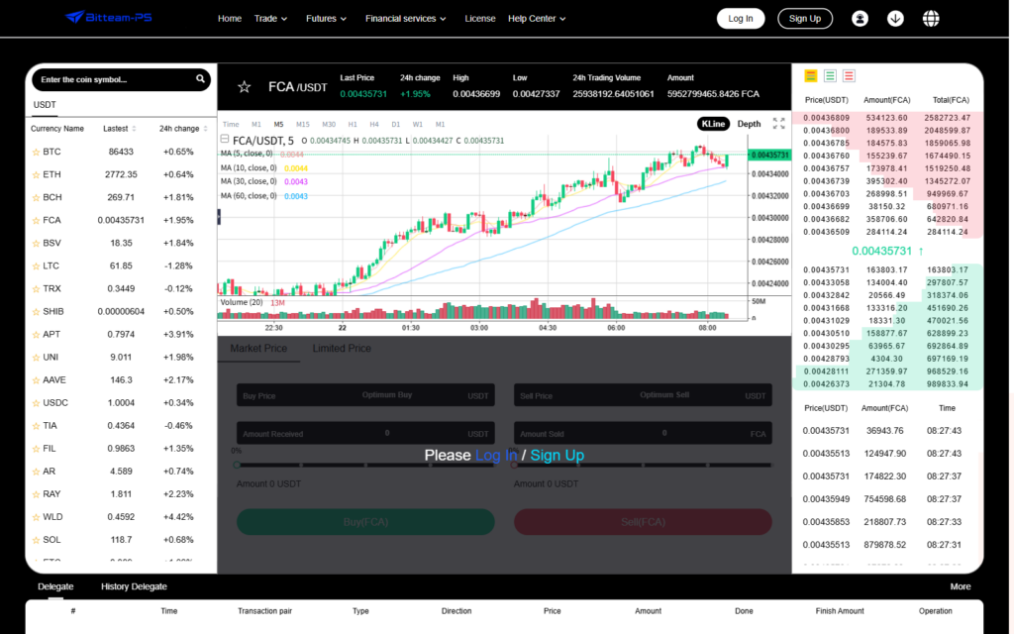Click Log In link on trade panel

point(496,456)
